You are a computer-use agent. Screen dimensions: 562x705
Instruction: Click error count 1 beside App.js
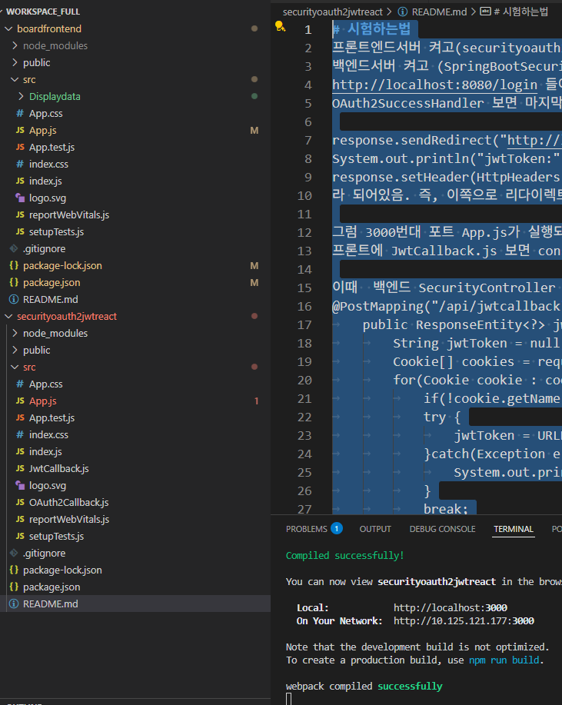pos(256,401)
